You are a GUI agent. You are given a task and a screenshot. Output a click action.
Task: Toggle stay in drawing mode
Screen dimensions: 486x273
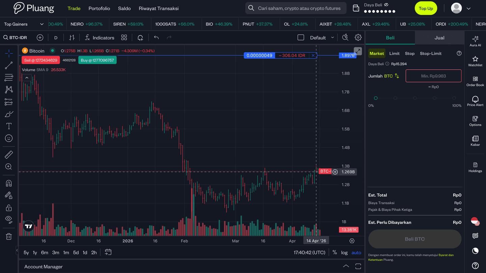(x=9, y=195)
